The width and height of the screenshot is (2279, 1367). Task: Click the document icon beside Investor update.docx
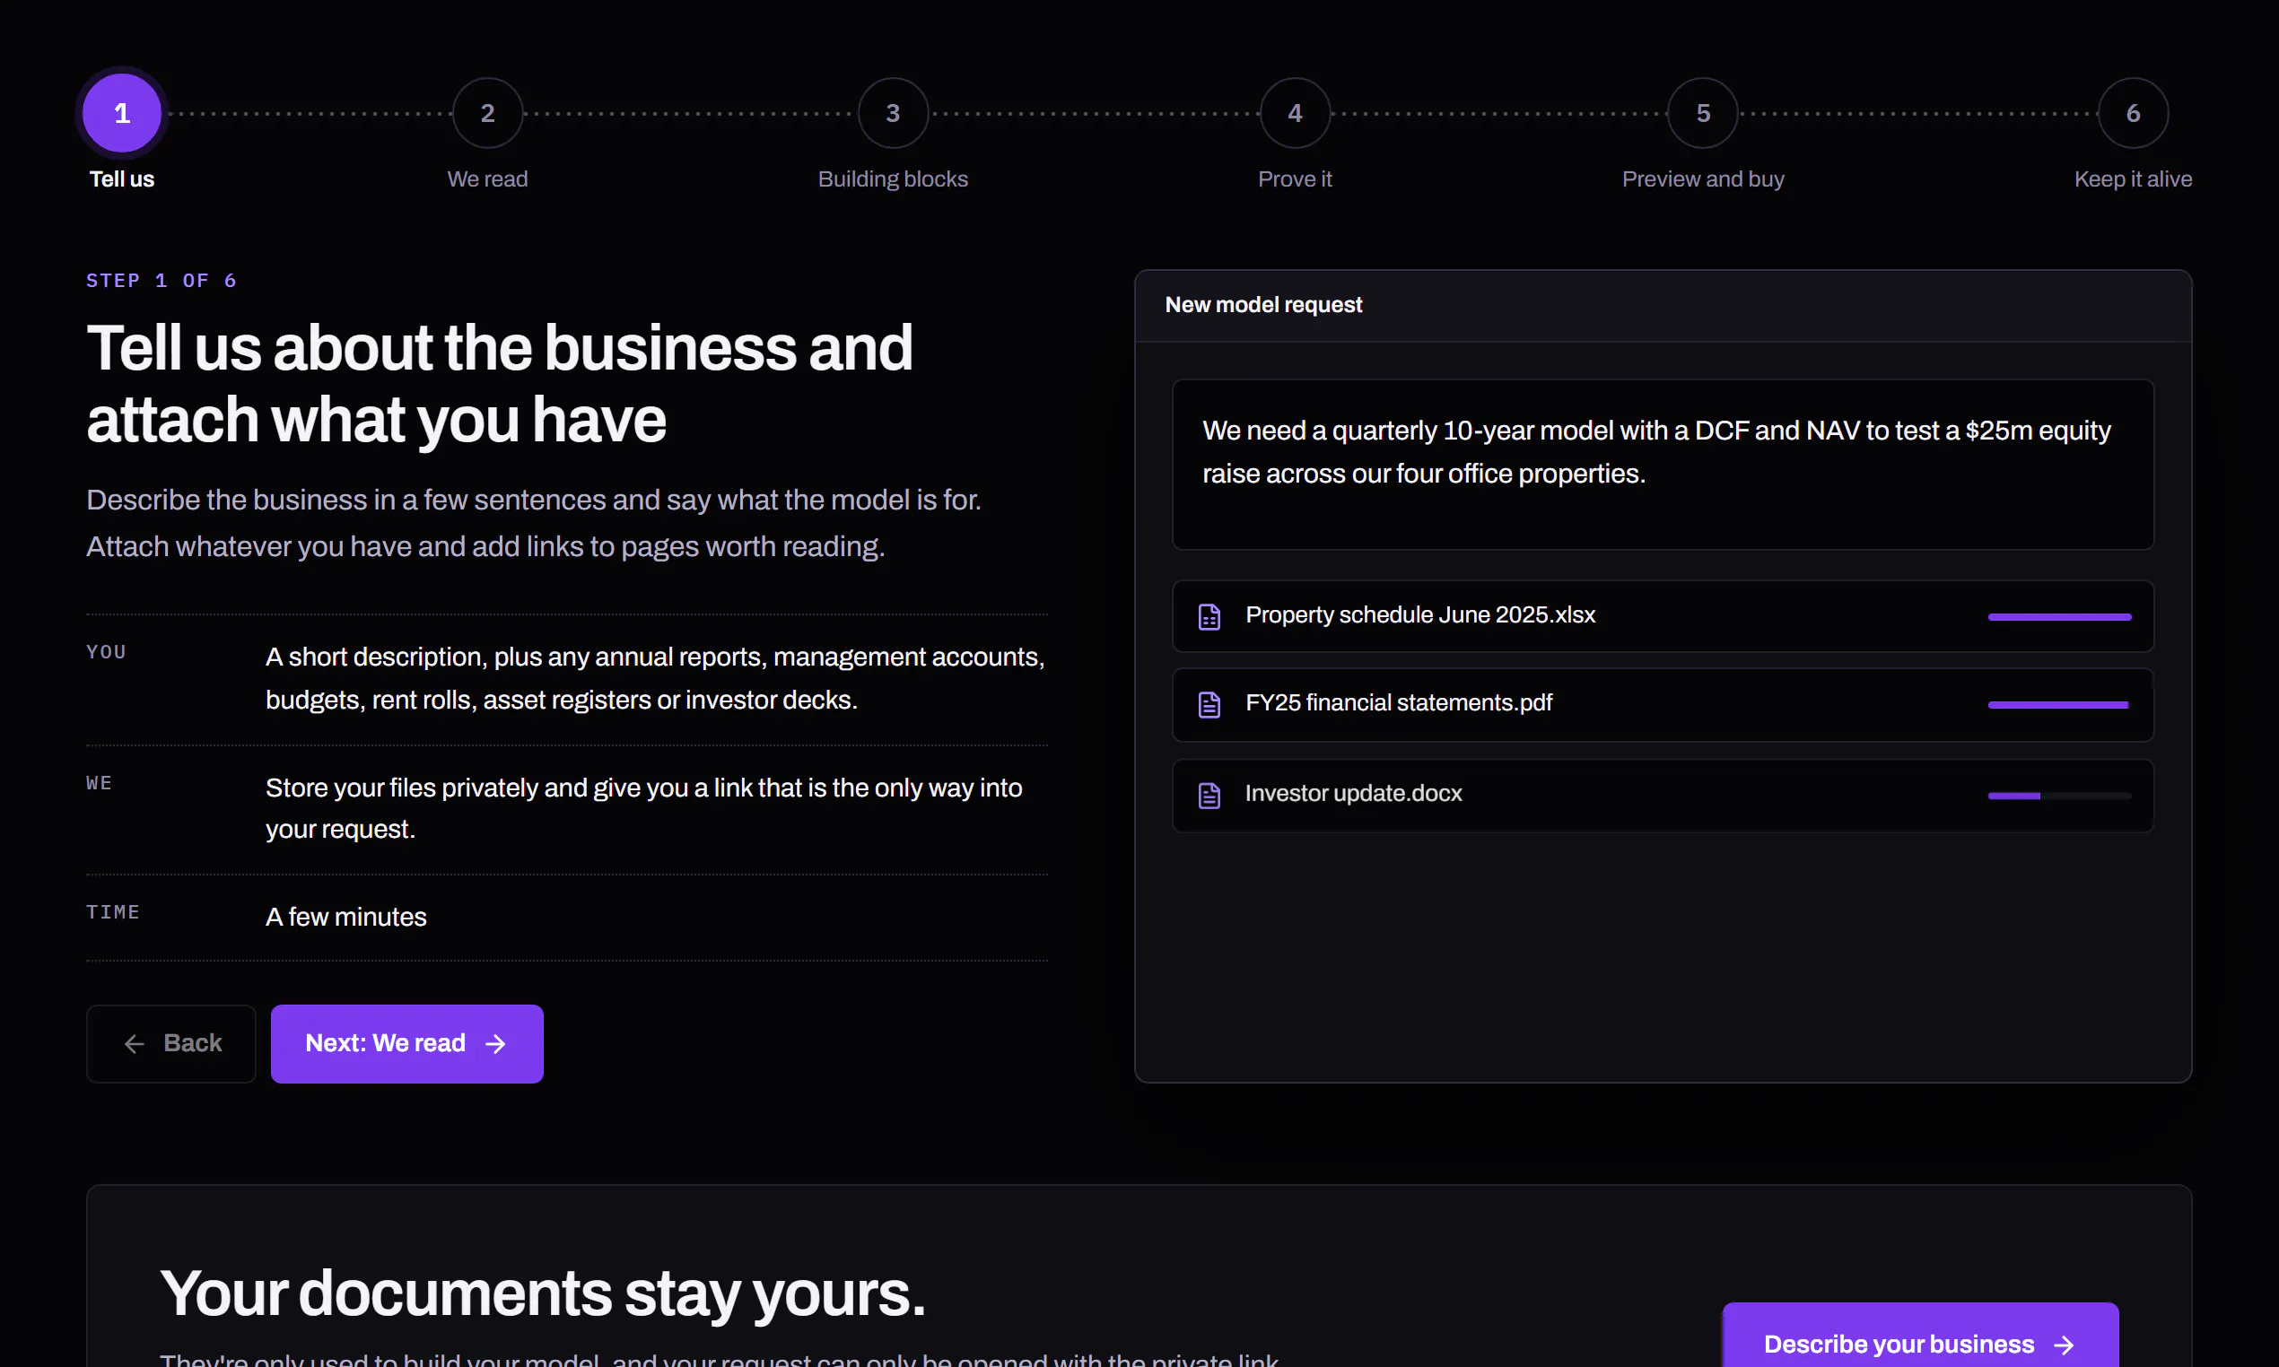[1209, 795]
